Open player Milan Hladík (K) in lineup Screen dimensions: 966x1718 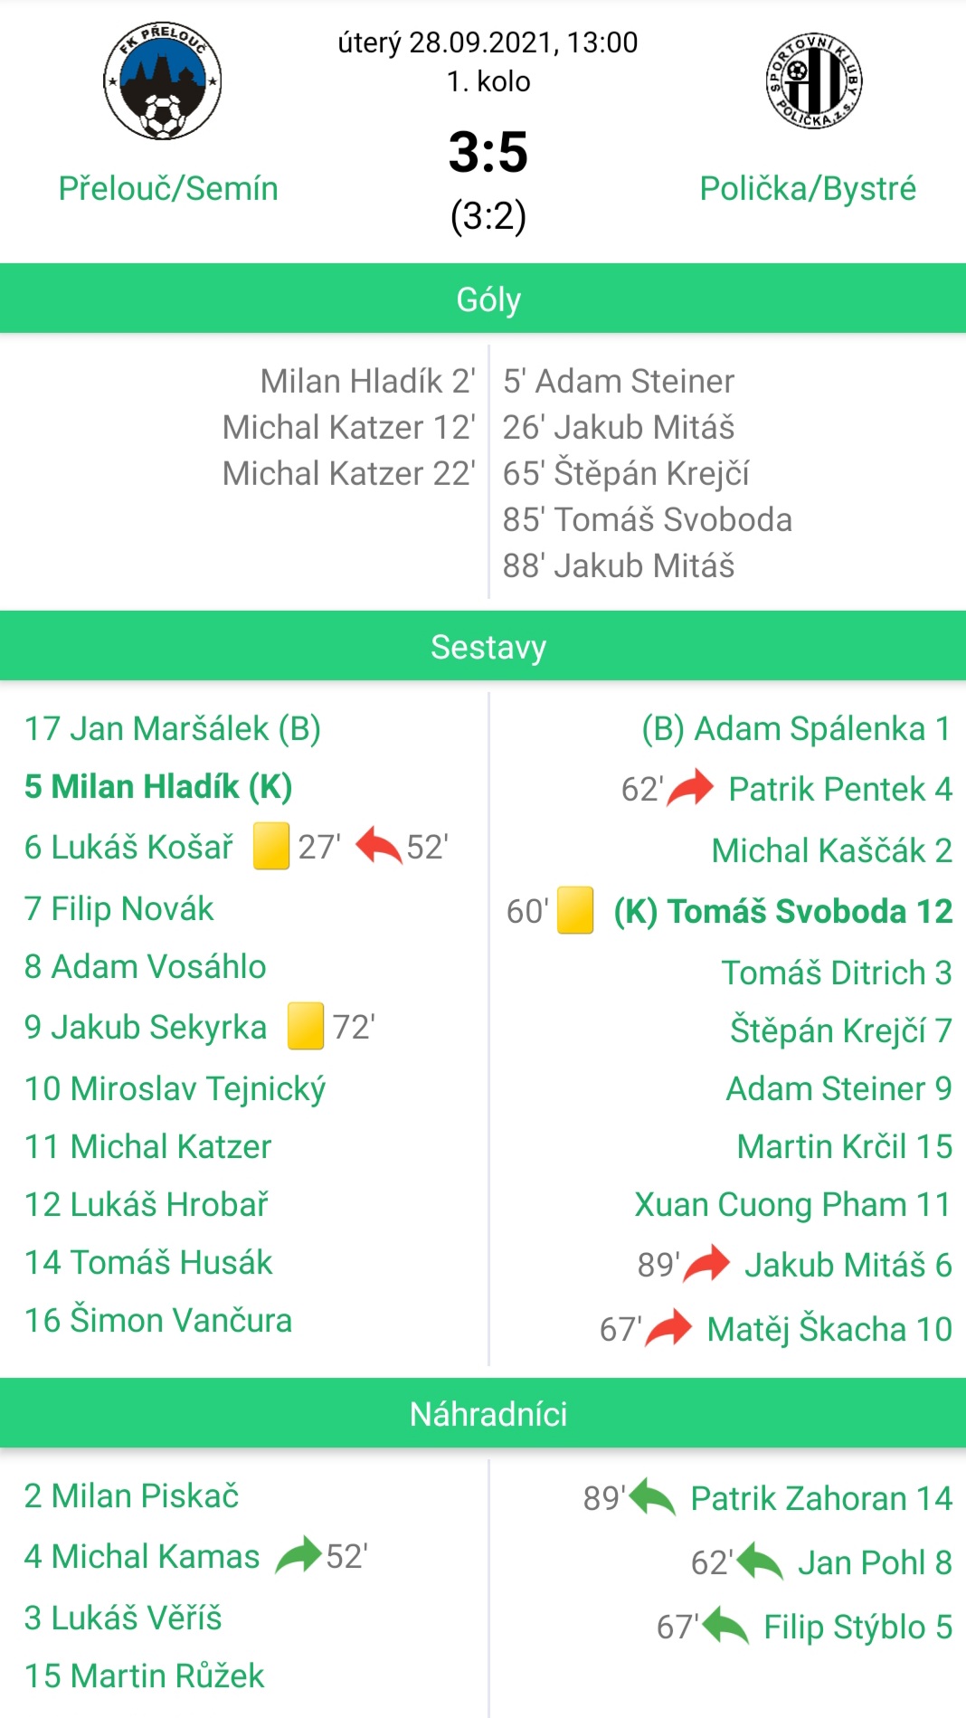click(158, 786)
